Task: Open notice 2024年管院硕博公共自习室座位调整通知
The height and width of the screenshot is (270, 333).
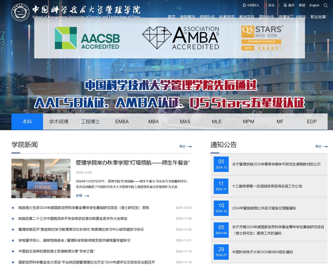Action: 264,208
